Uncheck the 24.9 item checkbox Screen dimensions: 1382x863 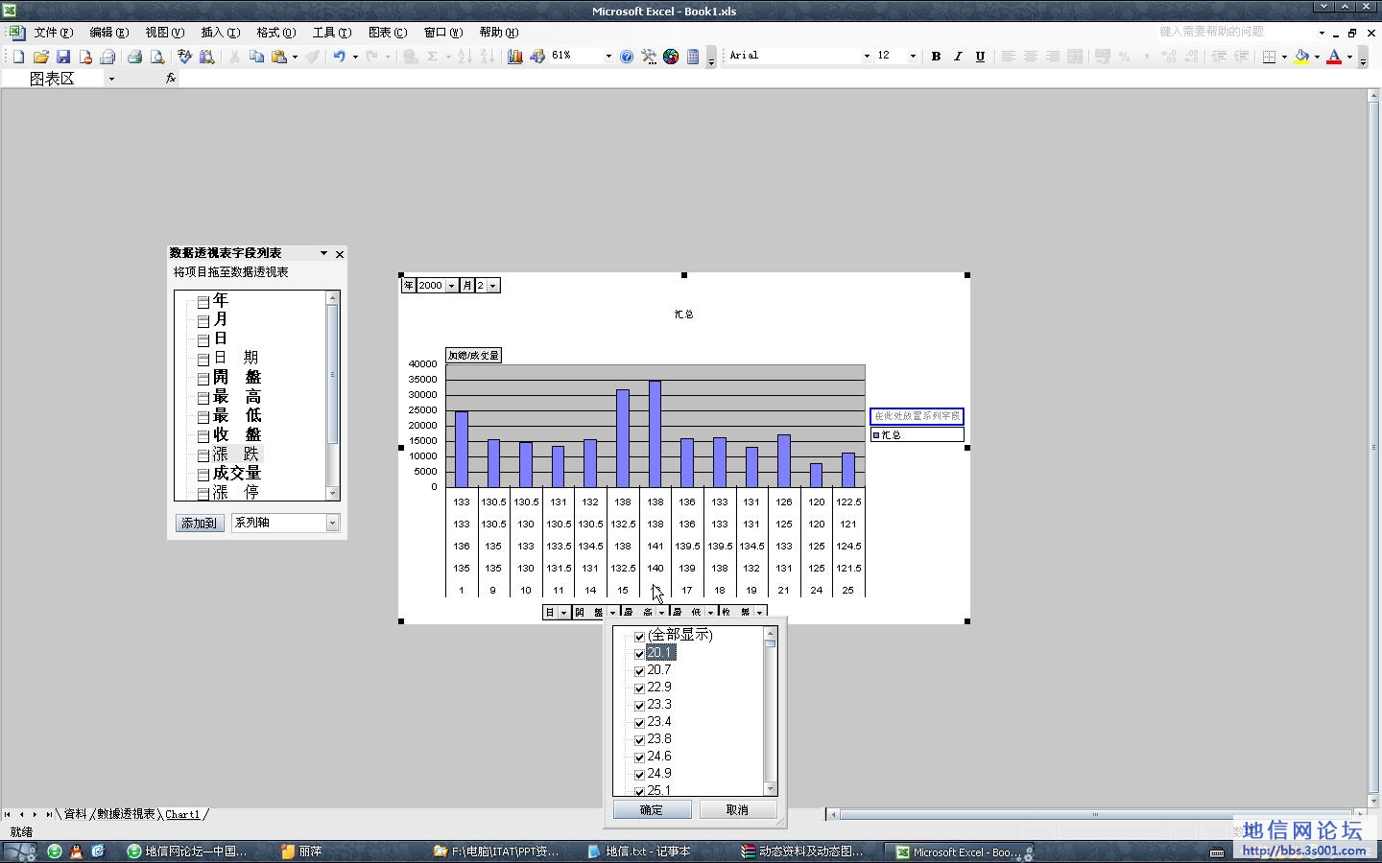point(639,775)
